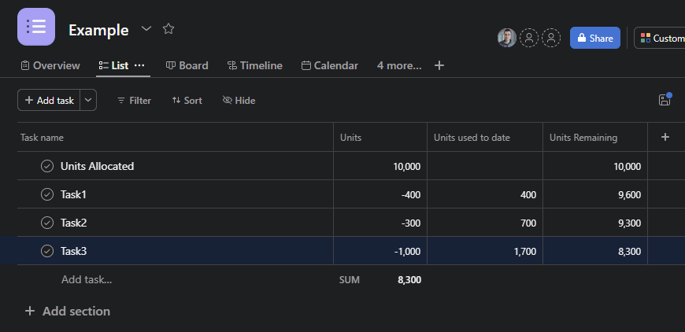Open the save view options icon
Image resolution: width=685 pixels, height=332 pixels.
[x=665, y=100]
